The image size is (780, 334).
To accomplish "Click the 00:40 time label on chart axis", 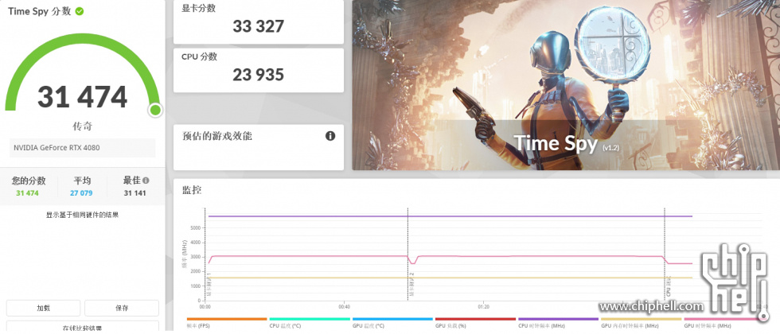I will pyautogui.click(x=344, y=307).
